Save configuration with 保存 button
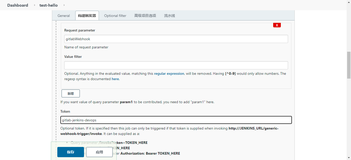The width and height of the screenshot is (351, 160). (x=71, y=152)
